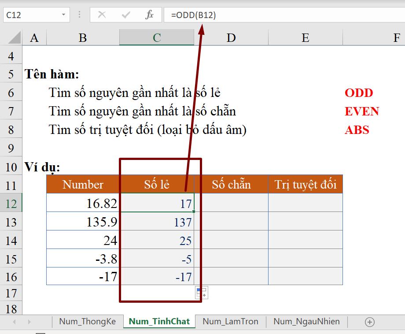Switch to the Num_ThongKe sheet tab
The image size is (405, 334).
click(x=87, y=322)
